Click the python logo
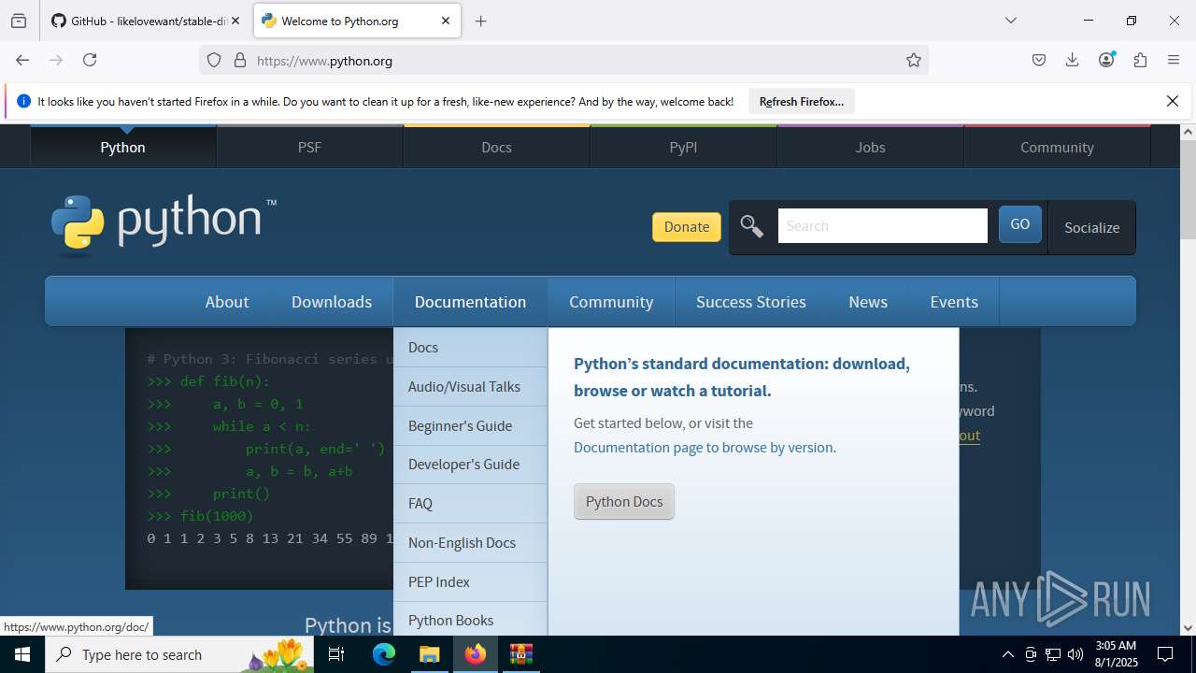Viewport: 1196px width, 673px height. (164, 225)
